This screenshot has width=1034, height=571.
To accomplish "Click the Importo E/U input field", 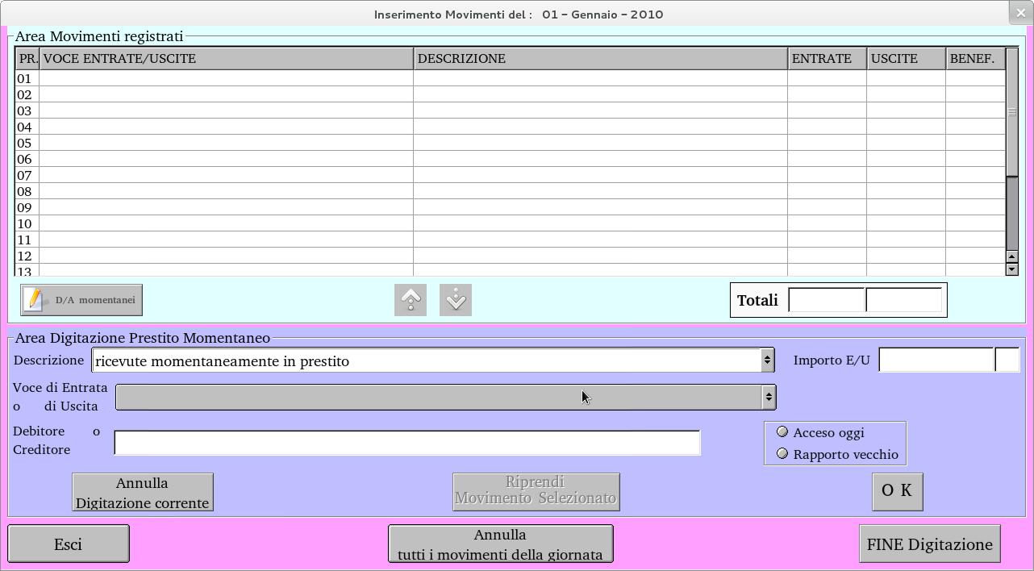I will point(936,361).
